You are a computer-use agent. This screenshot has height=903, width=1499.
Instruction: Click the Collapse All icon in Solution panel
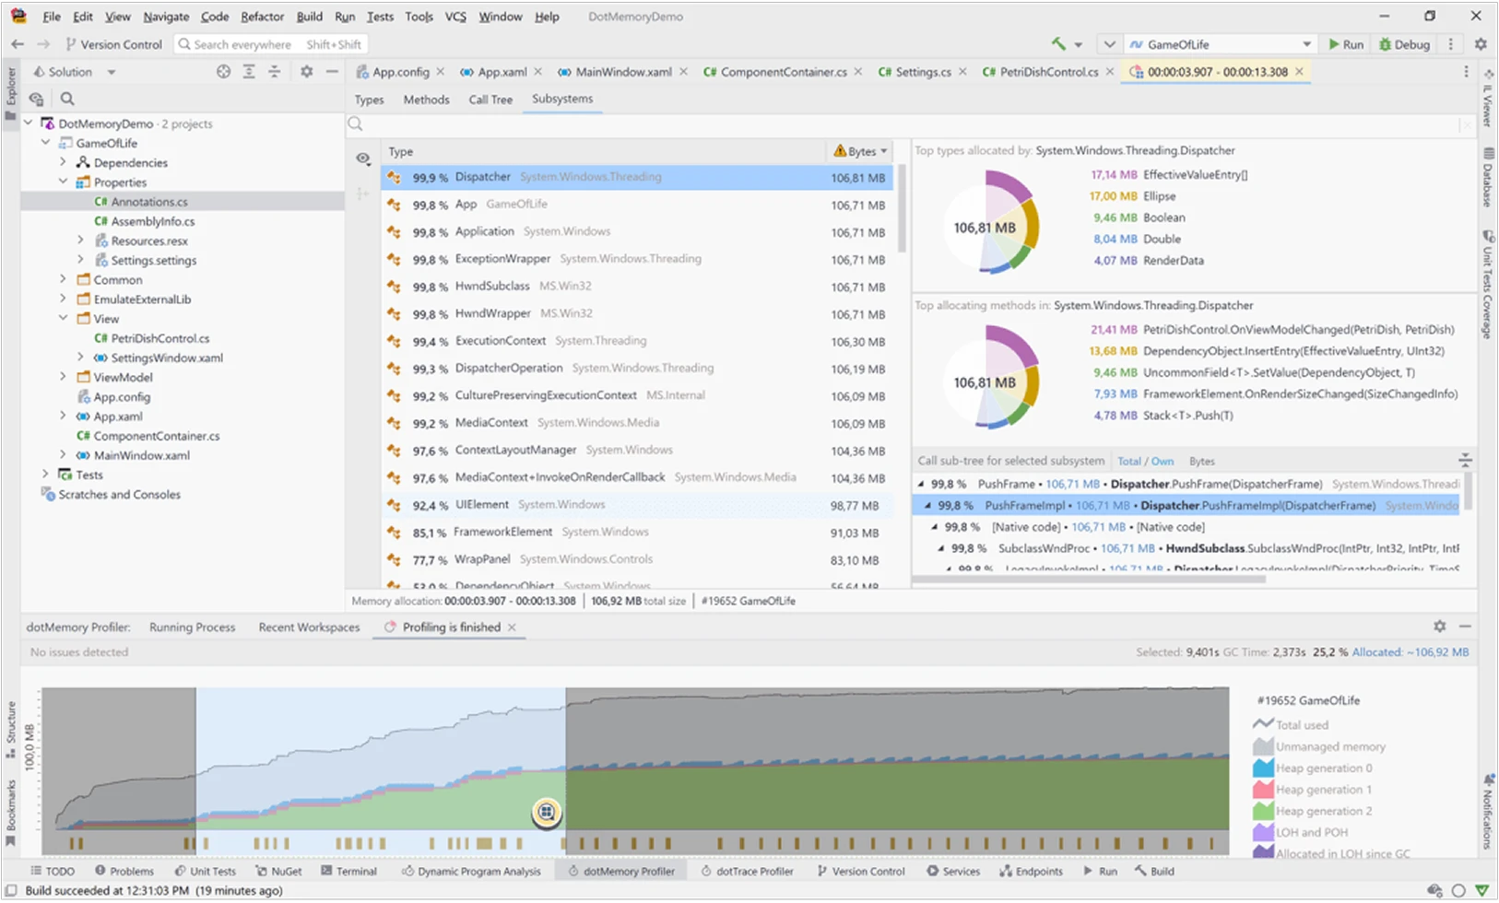(274, 72)
